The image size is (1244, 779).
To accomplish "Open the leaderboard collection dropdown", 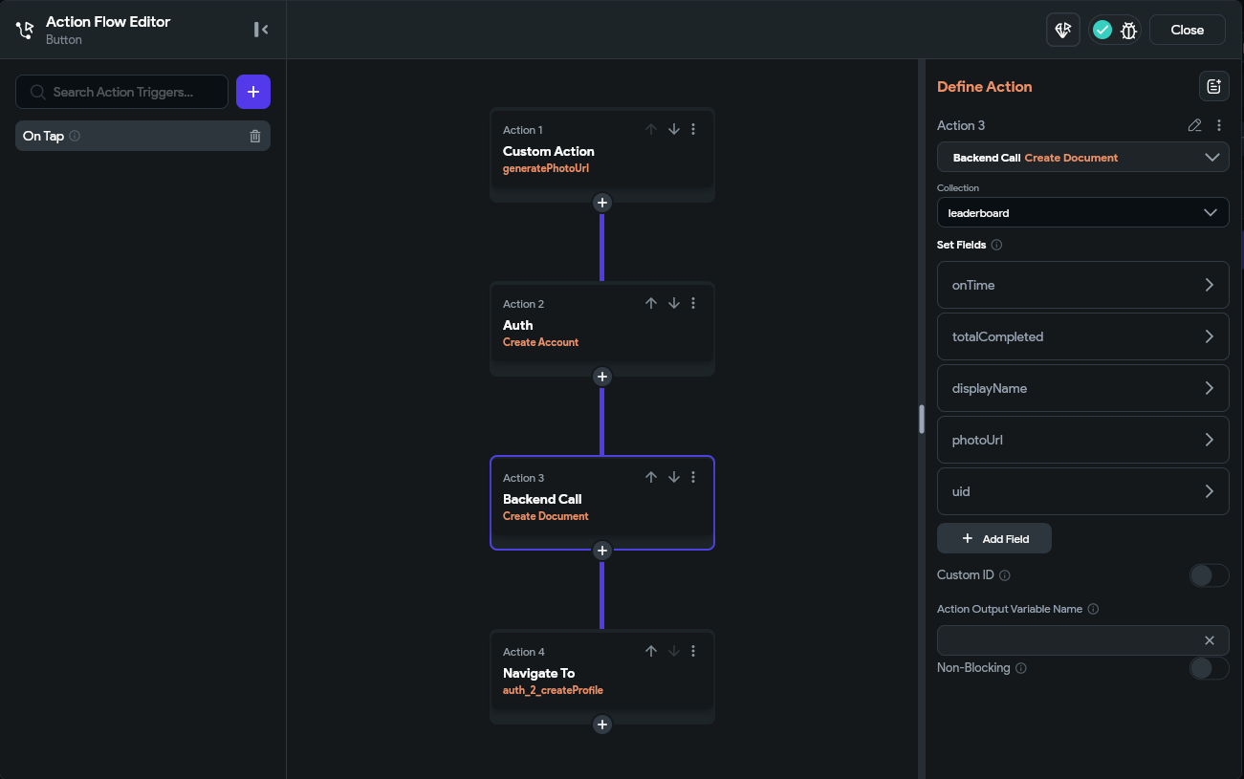I will tap(1083, 212).
